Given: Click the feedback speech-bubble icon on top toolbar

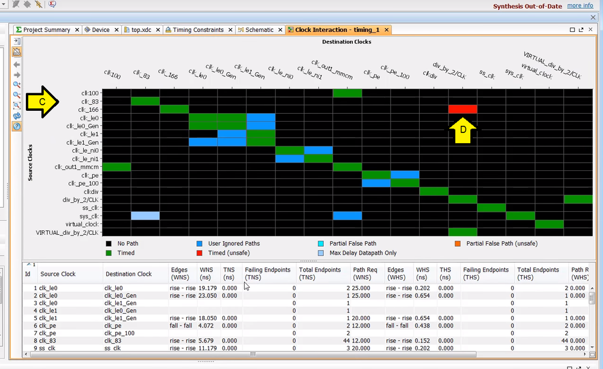Looking at the screenshot, I should (x=51, y=4).
